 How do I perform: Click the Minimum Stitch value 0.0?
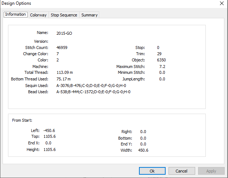[162, 72]
